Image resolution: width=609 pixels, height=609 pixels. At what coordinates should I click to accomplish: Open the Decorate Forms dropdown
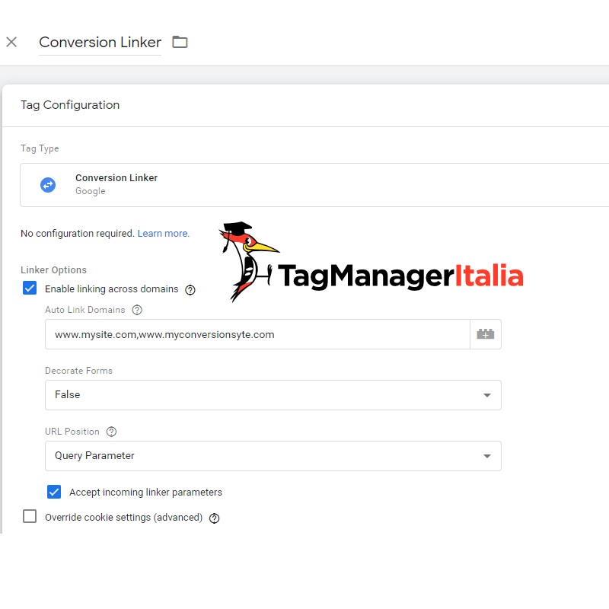click(x=273, y=395)
